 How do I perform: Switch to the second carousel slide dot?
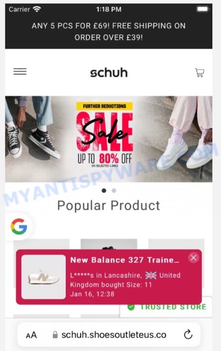tap(114, 191)
